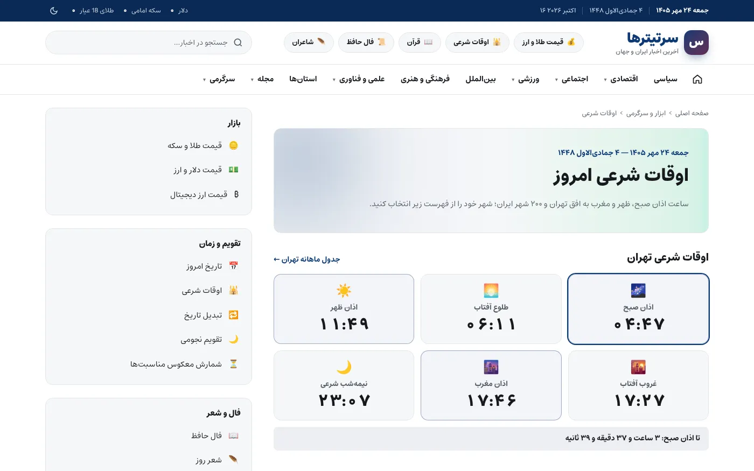Select استان‌ها in the navigation

303,79
